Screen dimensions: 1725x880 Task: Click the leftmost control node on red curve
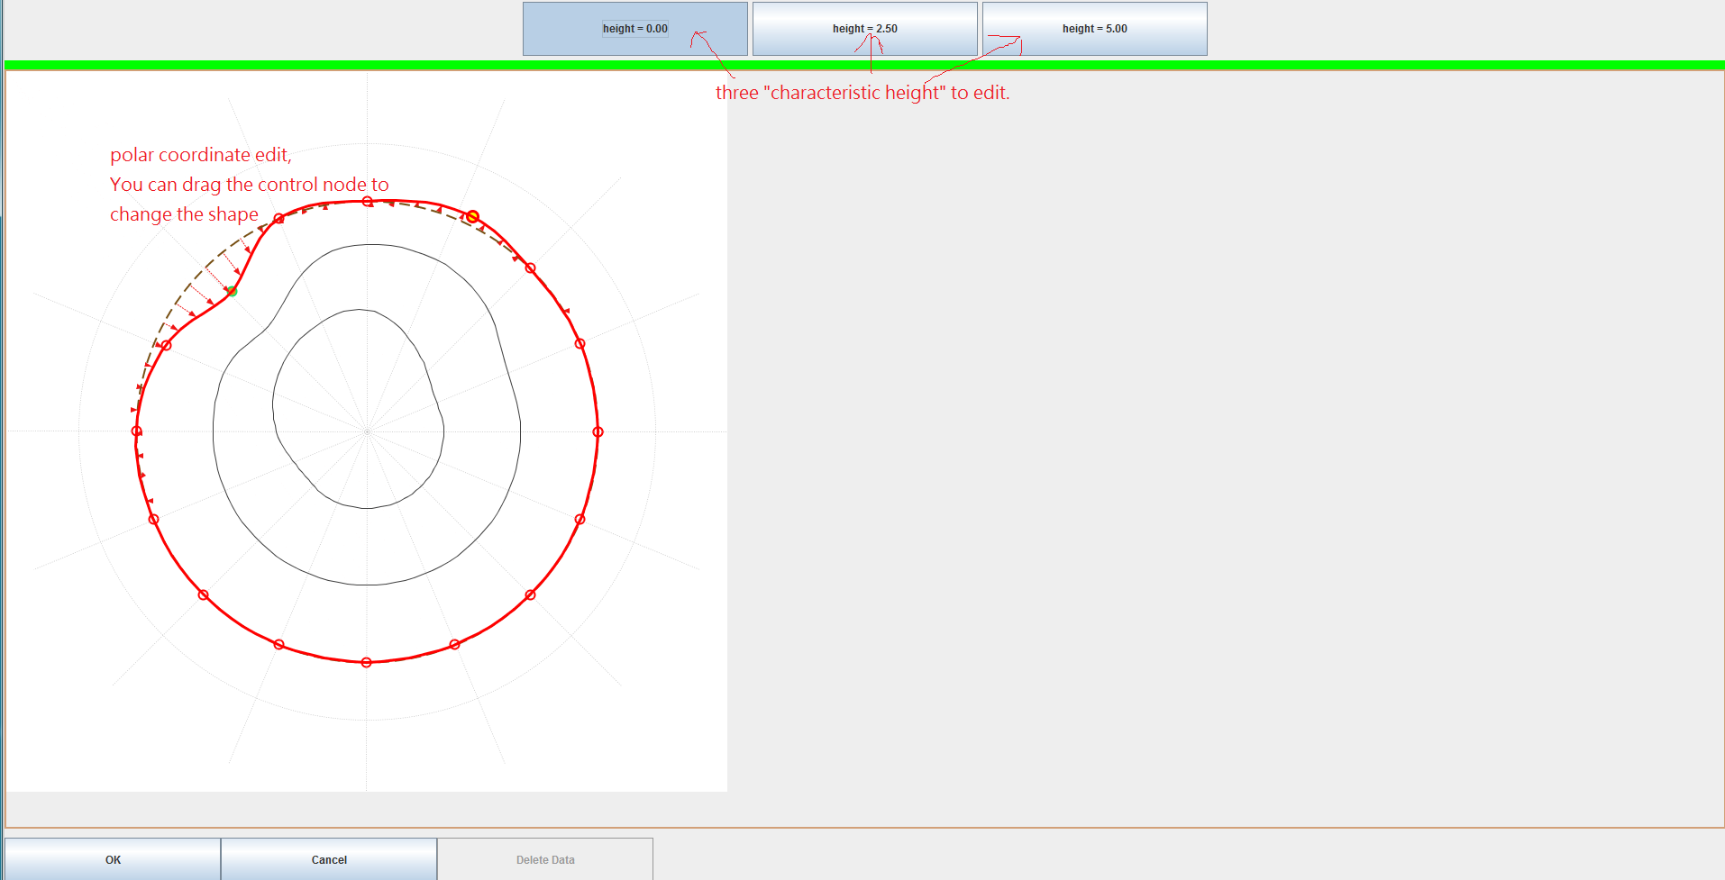tap(137, 431)
